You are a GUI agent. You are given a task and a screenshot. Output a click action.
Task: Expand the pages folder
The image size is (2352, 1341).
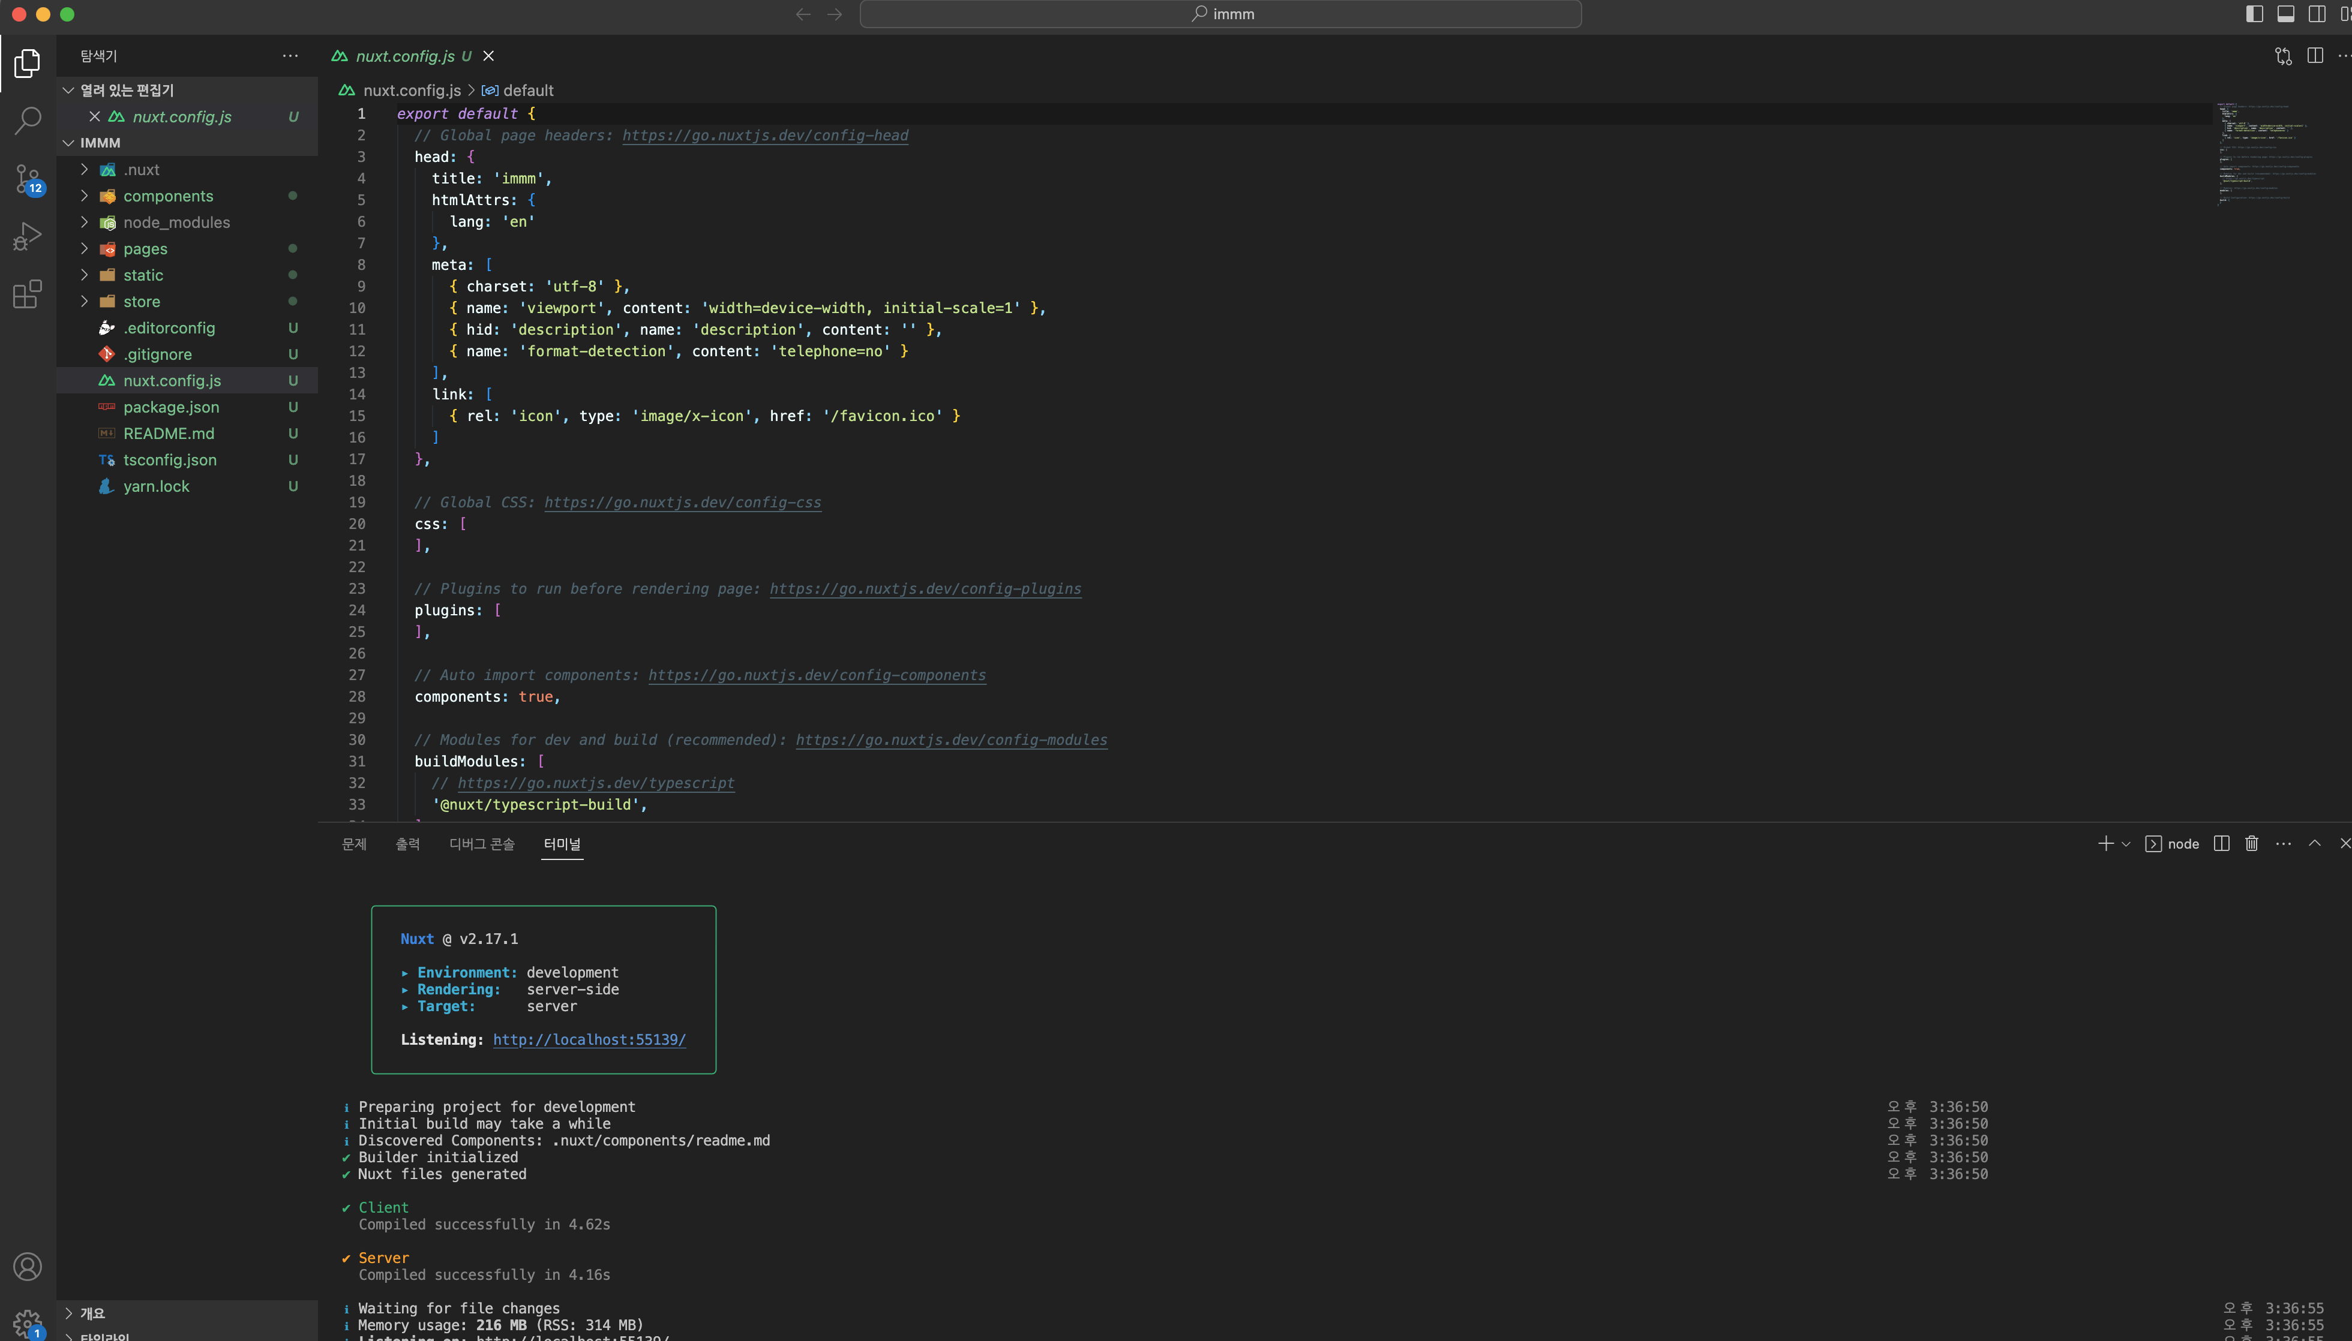[146, 249]
